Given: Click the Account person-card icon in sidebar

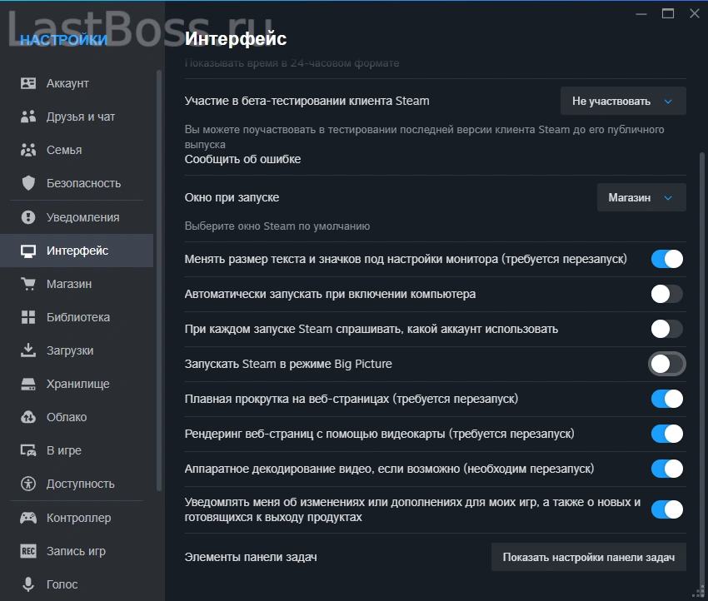Looking at the screenshot, I should (28, 83).
